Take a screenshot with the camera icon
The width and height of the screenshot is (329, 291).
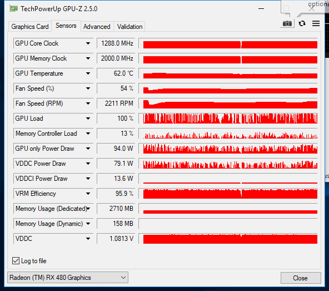287,23
